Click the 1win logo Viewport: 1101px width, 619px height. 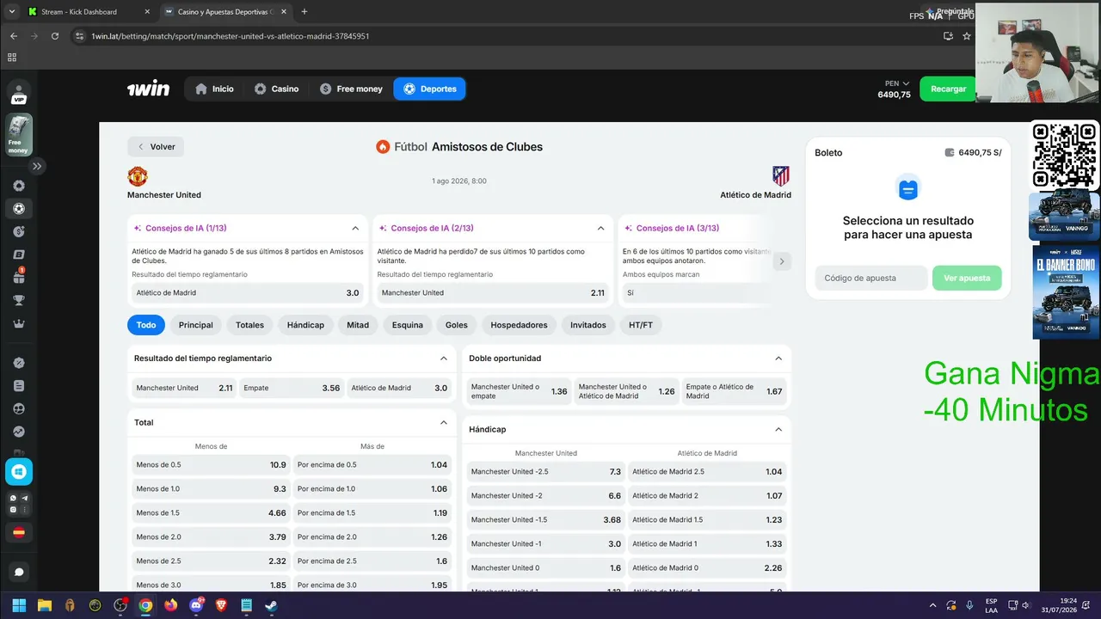pos(148,89)
